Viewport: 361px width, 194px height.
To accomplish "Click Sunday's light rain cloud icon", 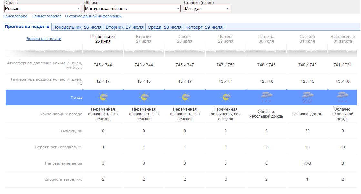I will 343,97.
